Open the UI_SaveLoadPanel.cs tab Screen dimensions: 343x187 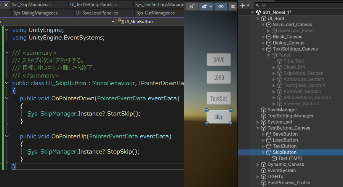(x=97, y=13)
